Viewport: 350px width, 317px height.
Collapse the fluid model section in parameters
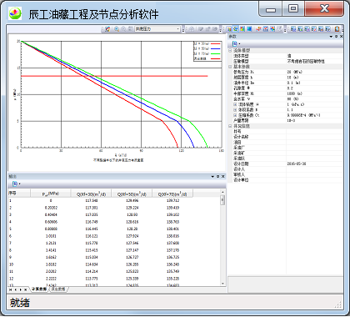(x=230, y=51)
